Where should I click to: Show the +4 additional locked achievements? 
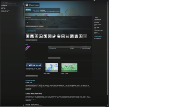[85, 36]
